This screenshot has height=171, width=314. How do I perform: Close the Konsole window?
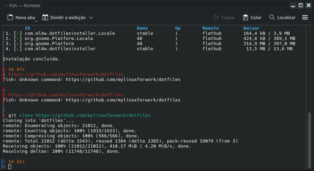point(308,5)
